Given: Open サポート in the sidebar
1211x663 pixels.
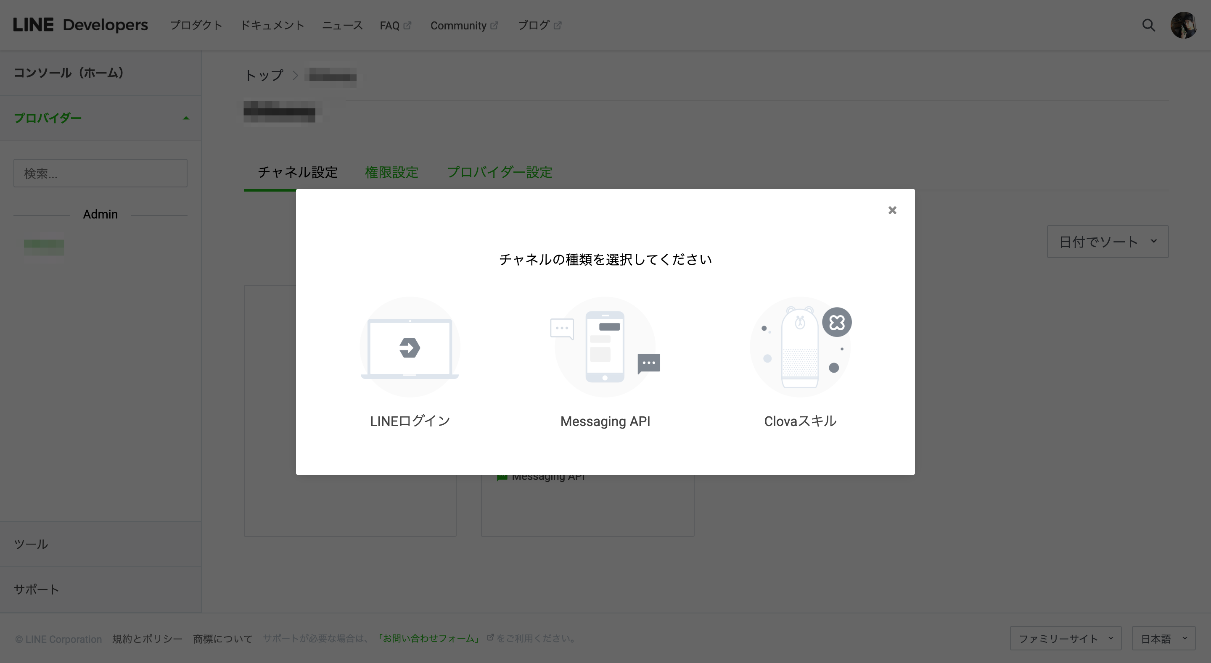Looking at the screenshot, I should click(x=100, y=589).
